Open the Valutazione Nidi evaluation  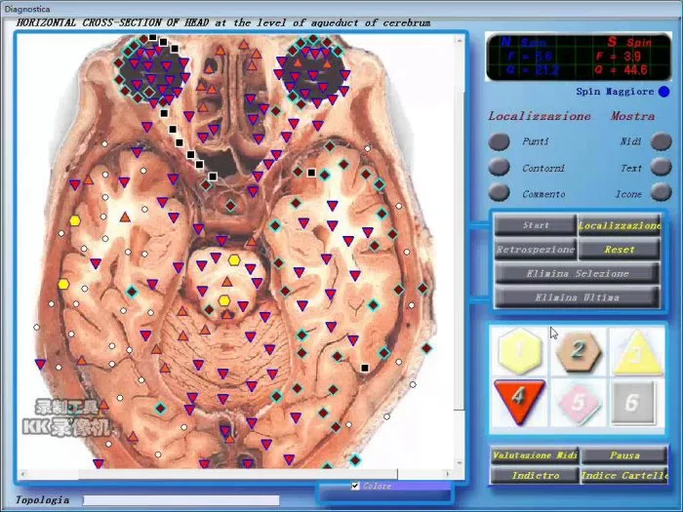click(x=535, y=455)
